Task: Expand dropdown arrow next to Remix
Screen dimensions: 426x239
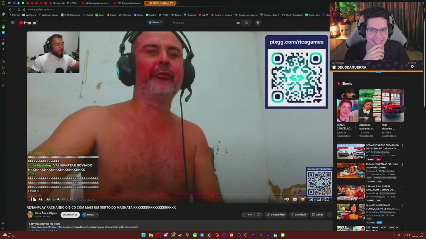Action: 97,215
